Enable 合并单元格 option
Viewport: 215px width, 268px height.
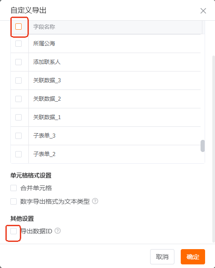[14, 188]
